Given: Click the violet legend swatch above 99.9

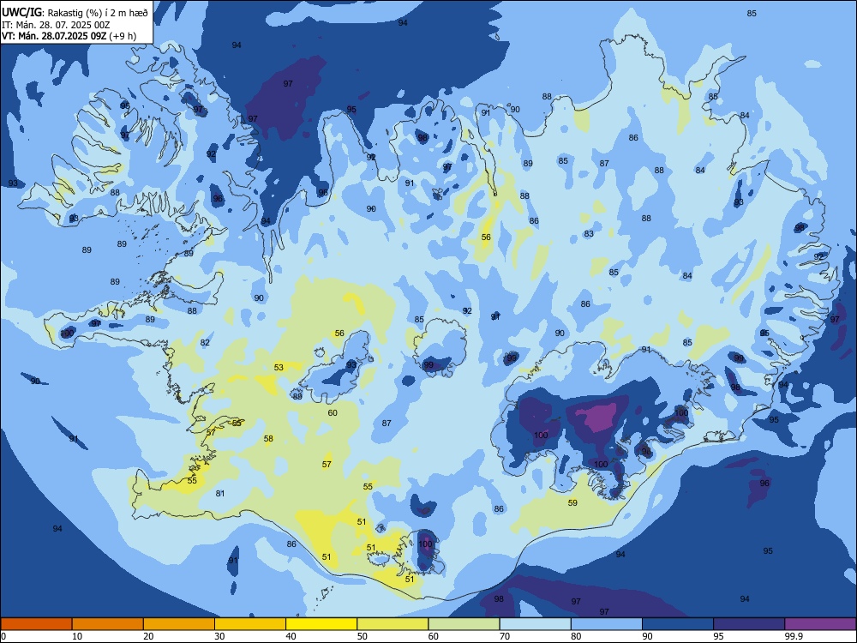Looking at the screenshot, I should pos(820,624).
